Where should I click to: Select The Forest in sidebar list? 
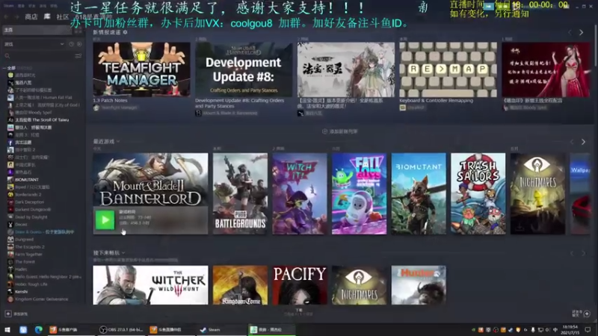[25, 262]
